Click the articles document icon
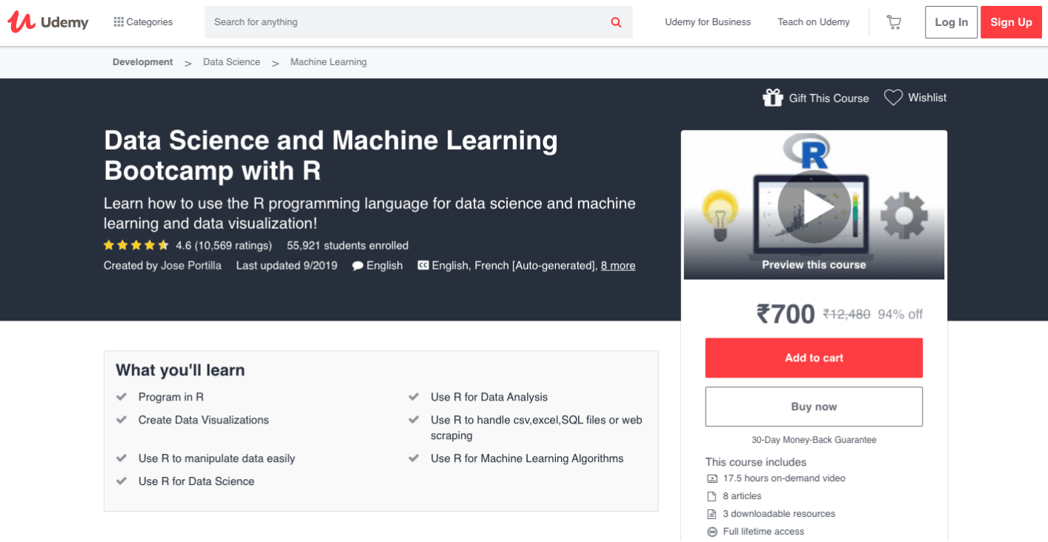The height and width of the screenshot is (542, 1048). click(x=712, y=496)
